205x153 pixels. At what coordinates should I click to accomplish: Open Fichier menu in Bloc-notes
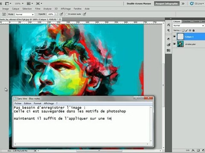click(x=18, y=103)
